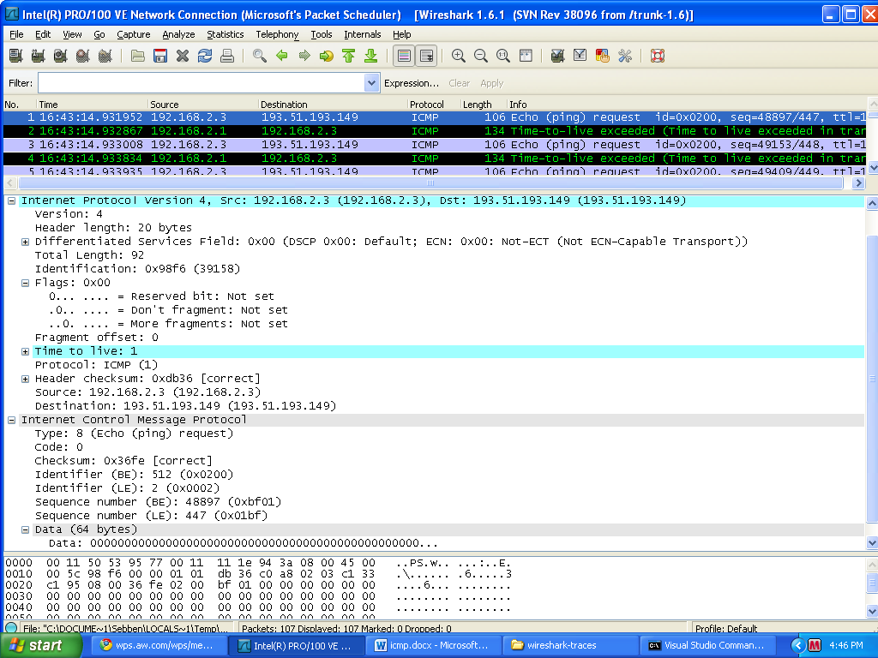Edit capture filters icon
The width and height of the screenshot is (878, 658).
click(x=557, y=56)
